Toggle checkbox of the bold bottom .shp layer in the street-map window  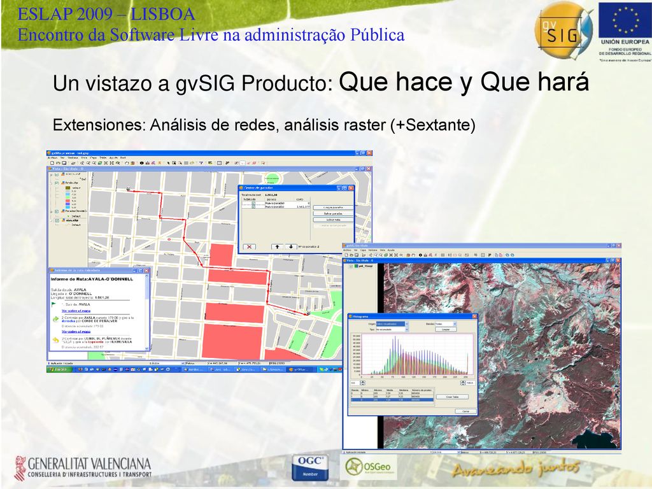tap(57, 220)
